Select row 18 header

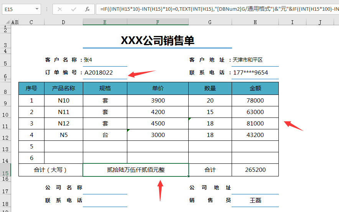pos(5,201)
